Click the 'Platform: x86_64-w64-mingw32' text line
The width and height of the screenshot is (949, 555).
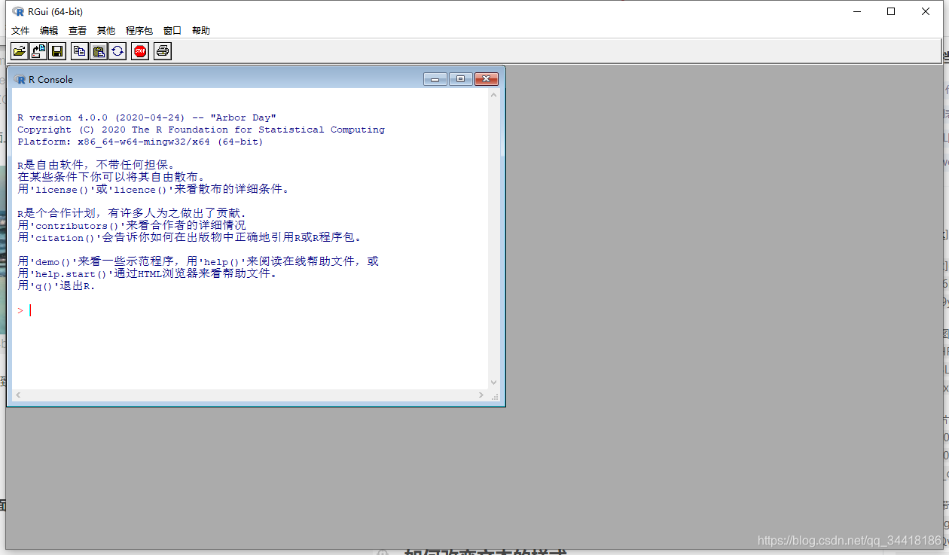tap(140, 142)
